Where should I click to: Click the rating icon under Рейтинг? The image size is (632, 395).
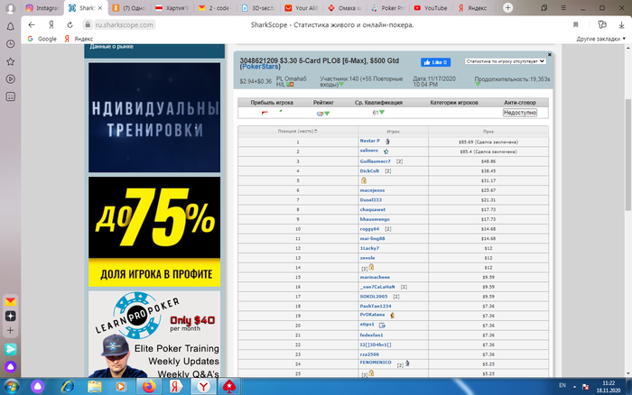[x=320, y=114]
